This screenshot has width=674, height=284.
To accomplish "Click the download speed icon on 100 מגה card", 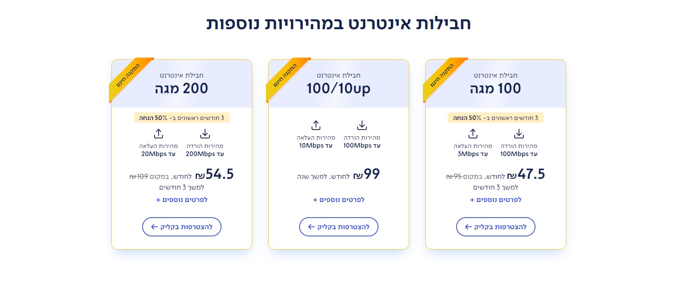I will click(x=519, y=133).
